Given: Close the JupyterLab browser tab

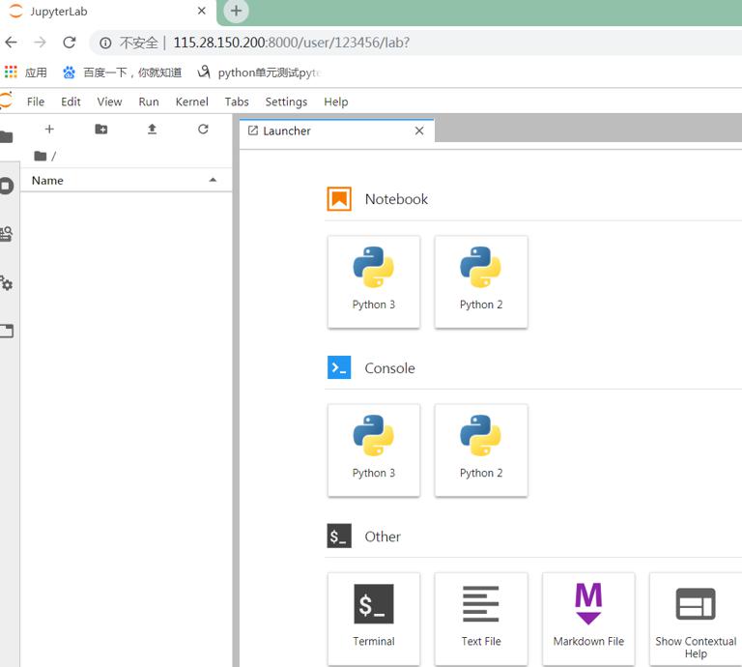Looking at the screenshot, I should [x=202, y=11].
